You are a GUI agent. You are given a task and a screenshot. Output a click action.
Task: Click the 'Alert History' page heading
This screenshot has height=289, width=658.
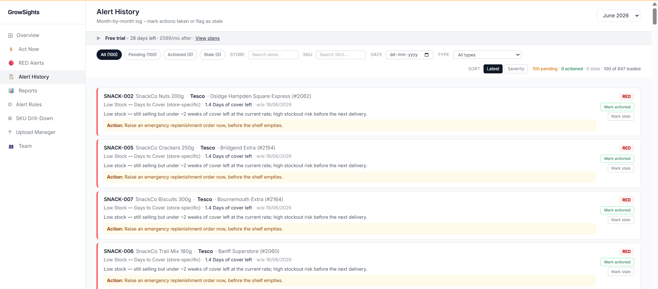(118, 12)
